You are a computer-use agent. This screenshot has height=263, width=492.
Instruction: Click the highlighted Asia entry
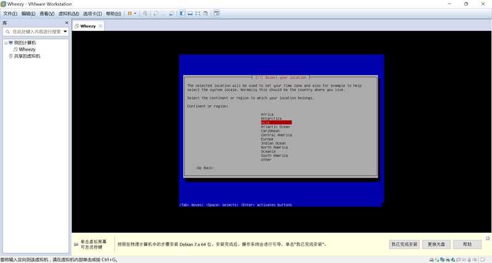(276, 123)
